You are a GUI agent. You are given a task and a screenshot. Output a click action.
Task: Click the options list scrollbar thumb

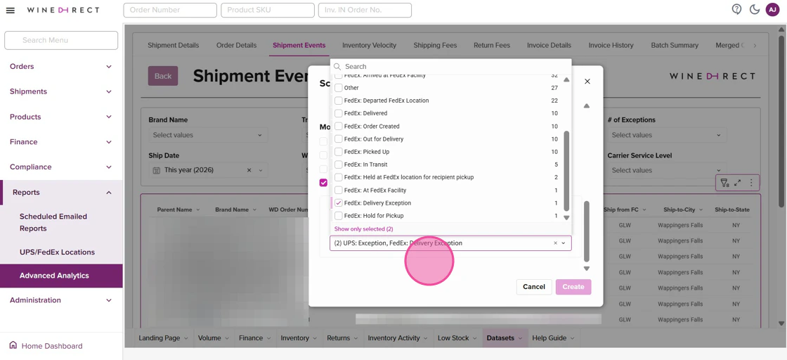point(566,172)
